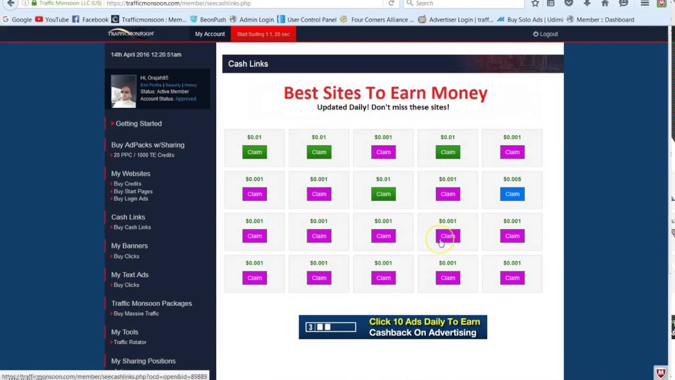675x380 pixels.
Task: Open the Four Corners Alliance bookmark
Action: [x=378, y=20]
